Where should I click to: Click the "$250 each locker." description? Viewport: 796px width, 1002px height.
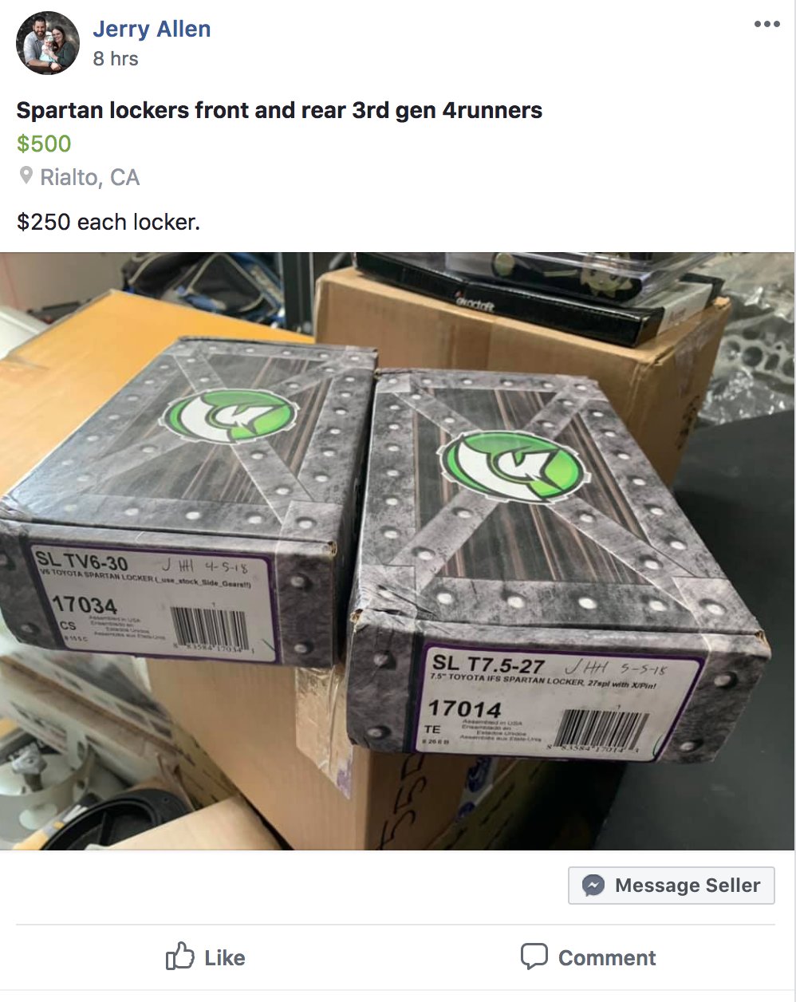[x=108, y=222]
